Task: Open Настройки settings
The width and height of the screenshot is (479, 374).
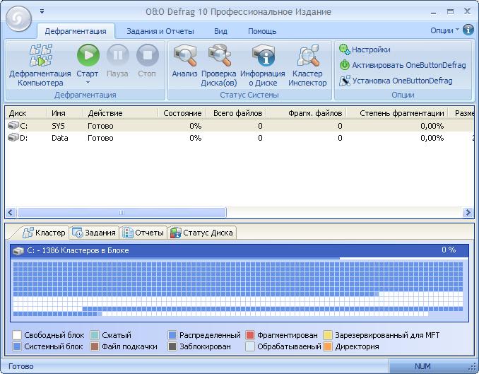Action: (365, 49)
